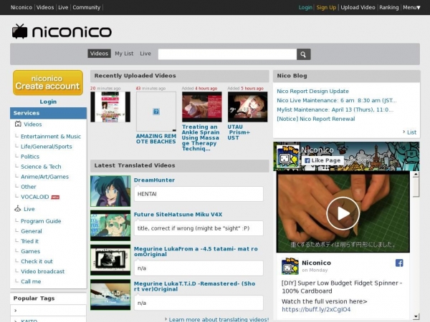Play the fidget spinner video
The image size is (430, 322).
[343, 213]
